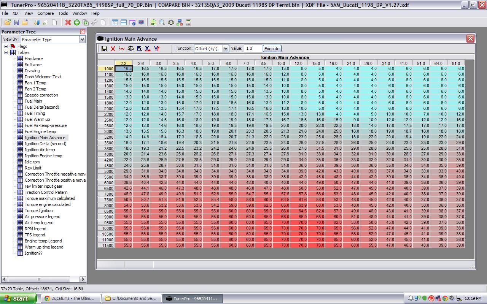Click the Windows start button

pyautogui.click(x=18, y=298)
